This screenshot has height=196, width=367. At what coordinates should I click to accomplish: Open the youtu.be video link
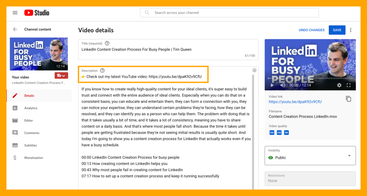295,102
